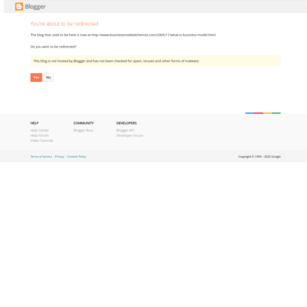Open the businessmodelalchemist.com redirect URL
The height and width of the screenshot is (307, 307).
[x=153, y=35]
